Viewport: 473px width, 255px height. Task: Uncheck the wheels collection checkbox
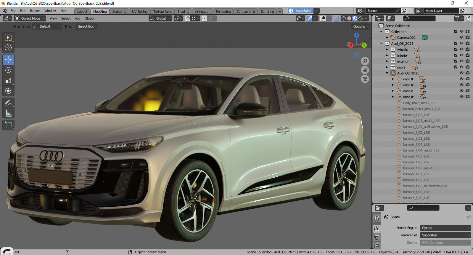[456, 49]
